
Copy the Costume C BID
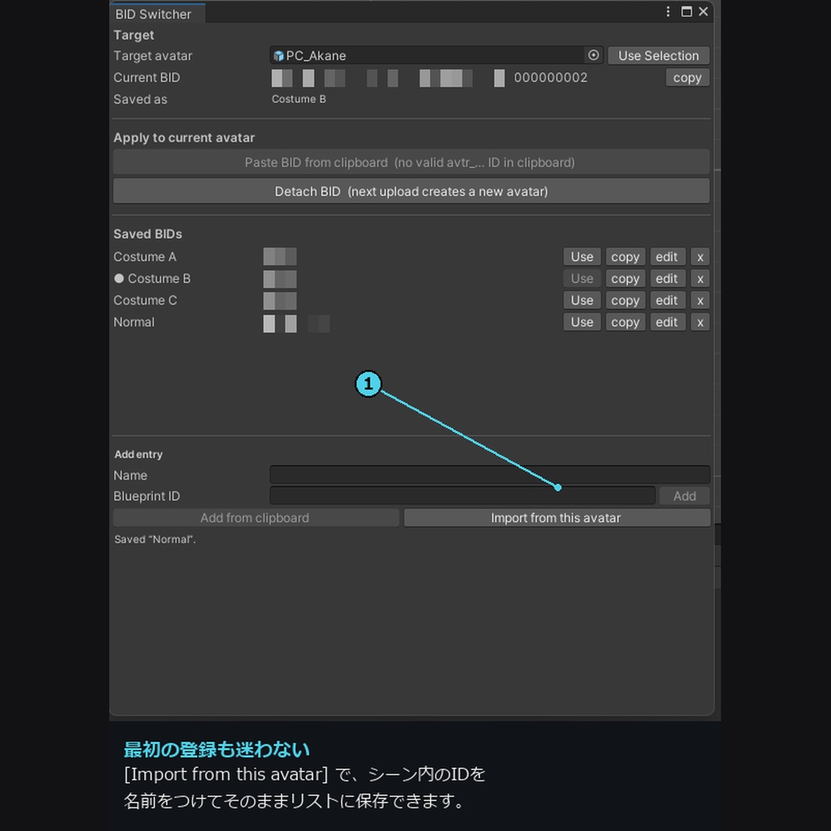pos(625,300)
